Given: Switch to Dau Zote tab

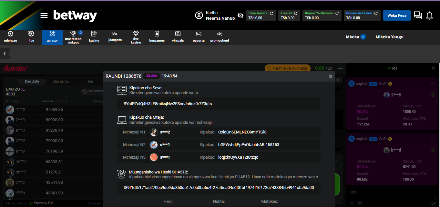Looking at the screenshot, I should pyautogui.click(x=32, y=81).
